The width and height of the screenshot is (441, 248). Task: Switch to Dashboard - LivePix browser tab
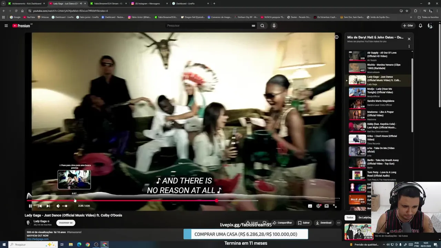(190, 3)
